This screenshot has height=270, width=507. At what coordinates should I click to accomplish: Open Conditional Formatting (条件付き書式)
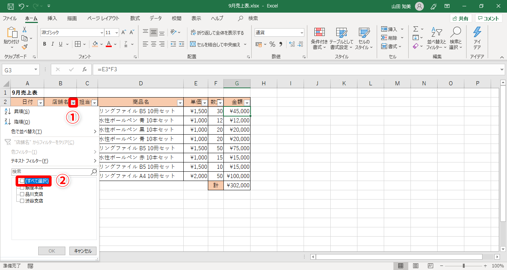coord(319,39)
